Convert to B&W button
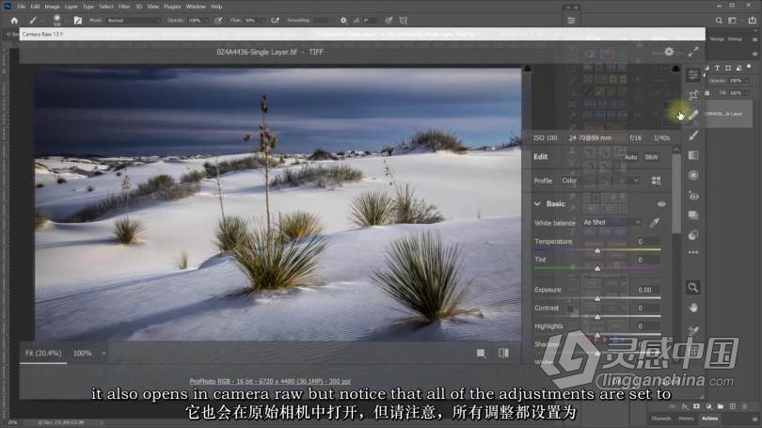The width and height of the screenshot is (762, 428). (x=651, y=157)
